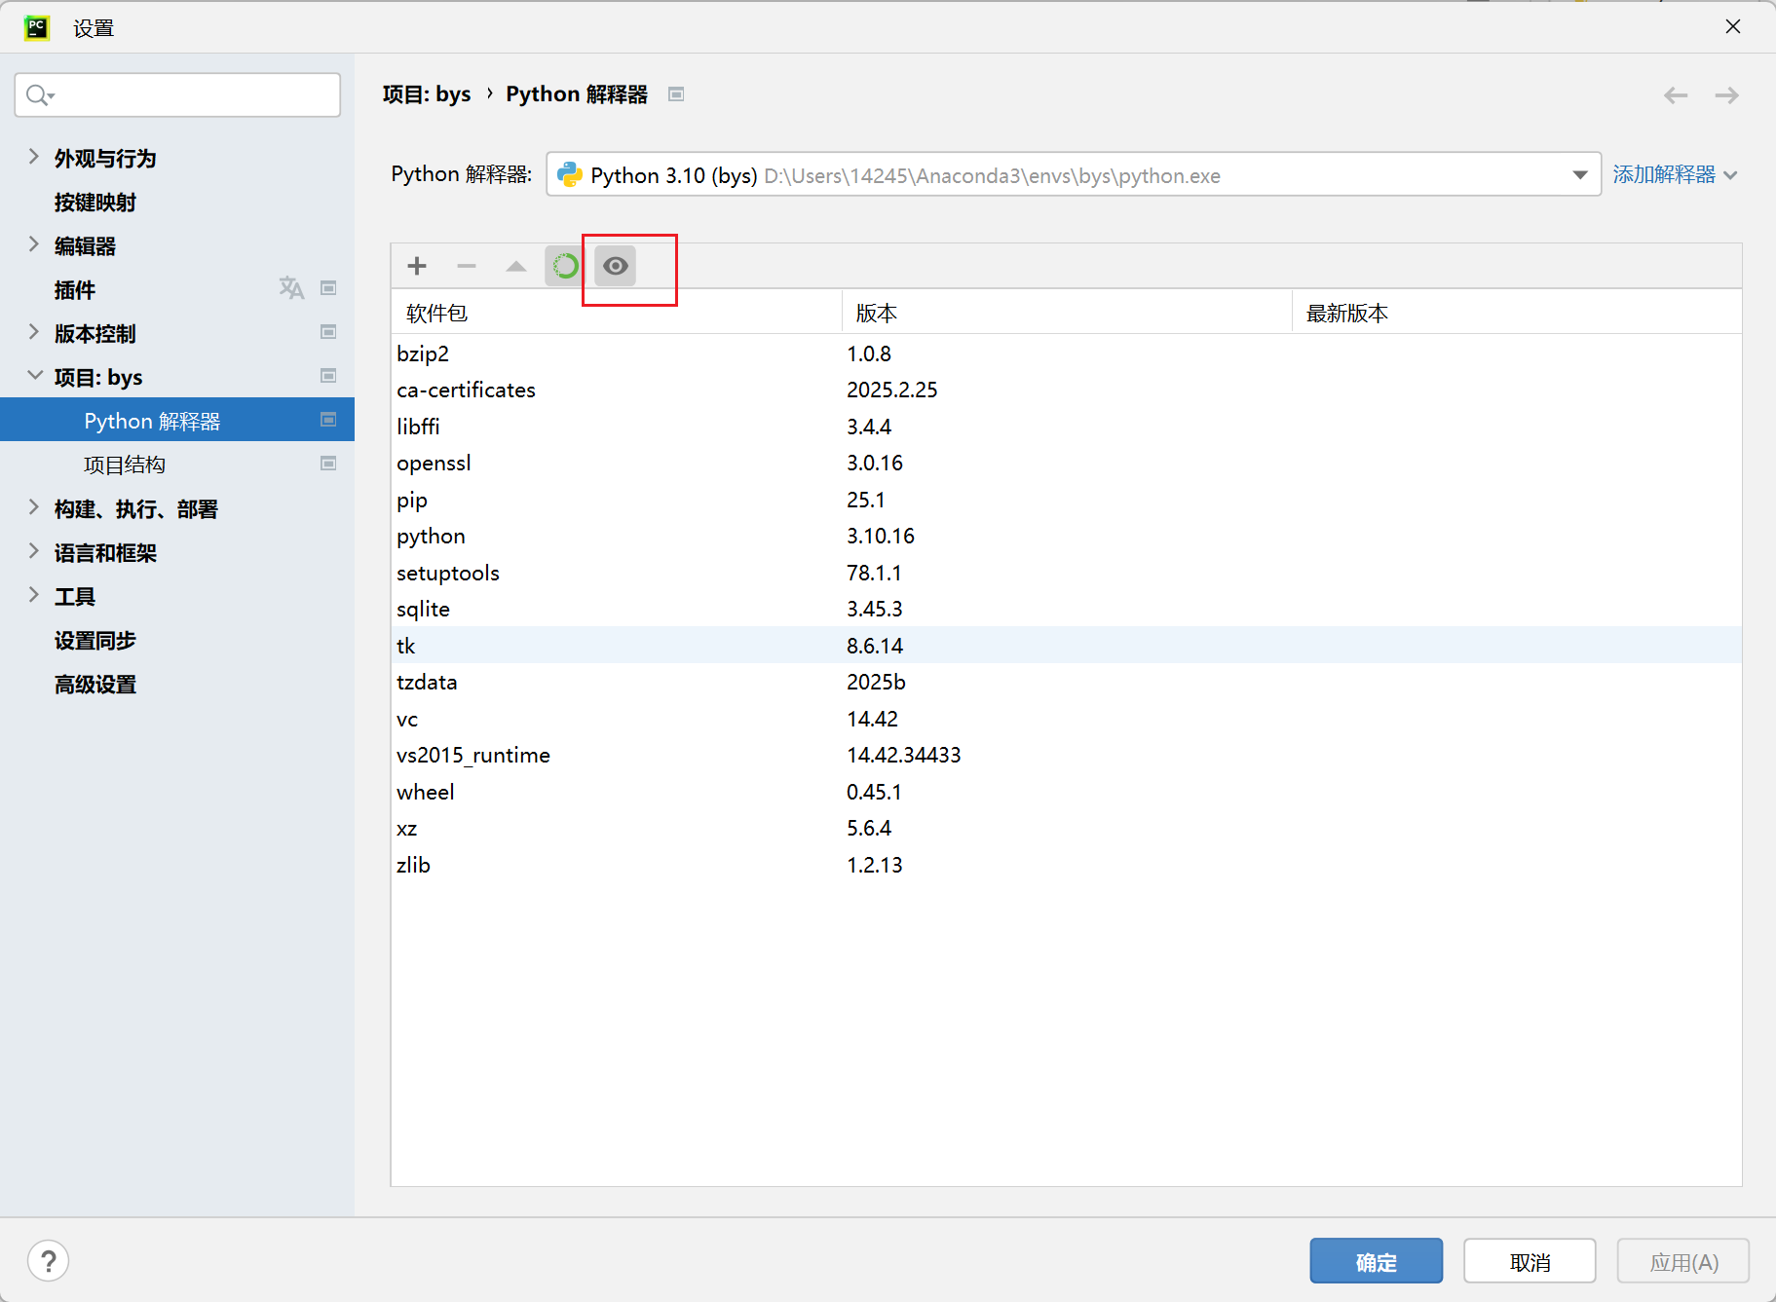Click 确定 to confirm settings
The image size is (1776, 1302).
(x=1376, y=1262)
